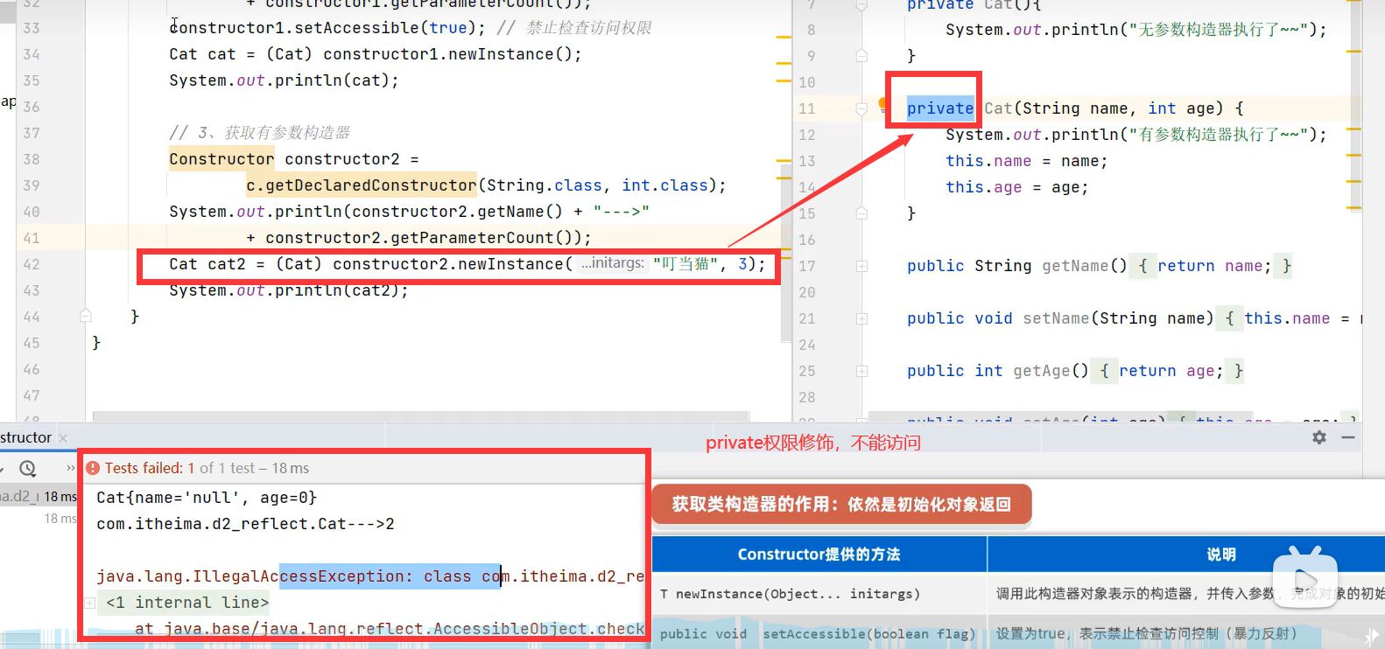Click console output 'com.itheima.d2_reflect.Cat--->2'
1385x649 pixels.
pyautogui.click(x=245, y=524)
